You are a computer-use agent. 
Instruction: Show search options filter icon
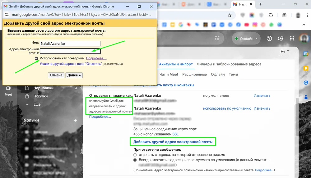pyautogui.click(x=217, y=39)
